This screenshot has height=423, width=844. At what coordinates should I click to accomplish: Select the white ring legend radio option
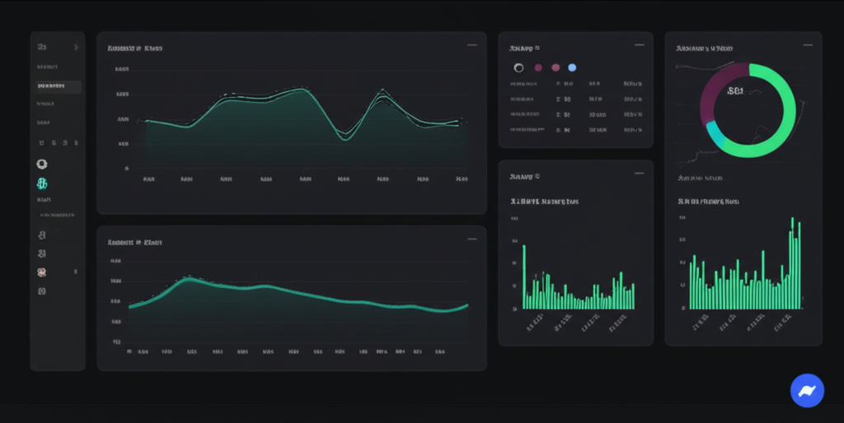518,67
